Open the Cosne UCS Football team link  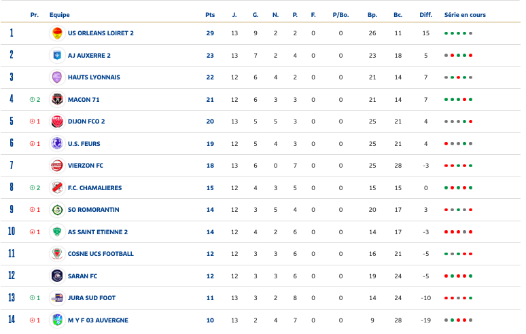[x=101, y=254]
